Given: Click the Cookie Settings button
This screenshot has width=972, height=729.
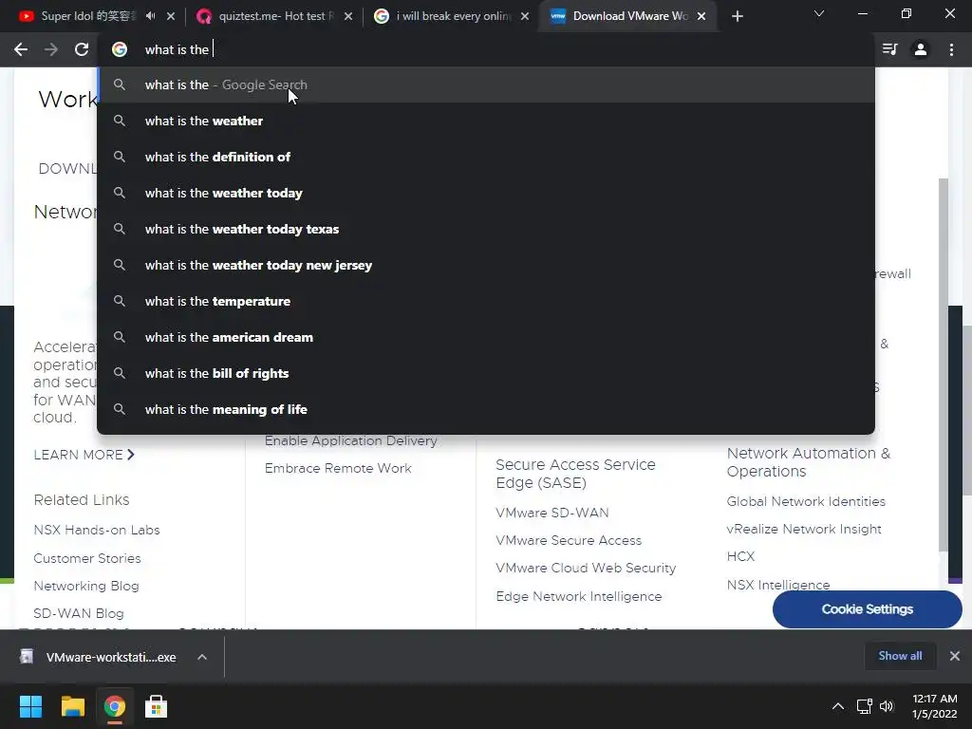Looking at the screenshot, I should pyautogui.click(x=868, y=609).
